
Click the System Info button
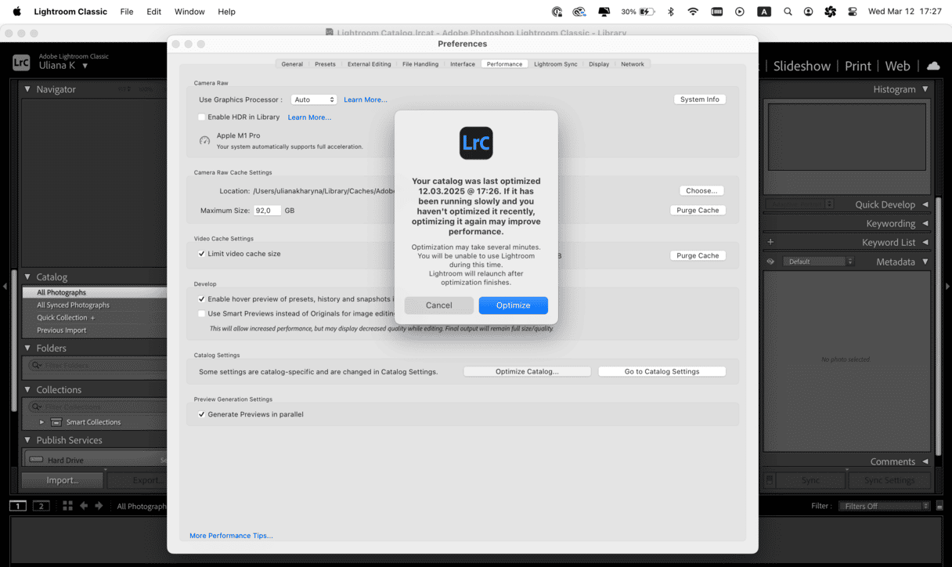(x=700, y=99)
